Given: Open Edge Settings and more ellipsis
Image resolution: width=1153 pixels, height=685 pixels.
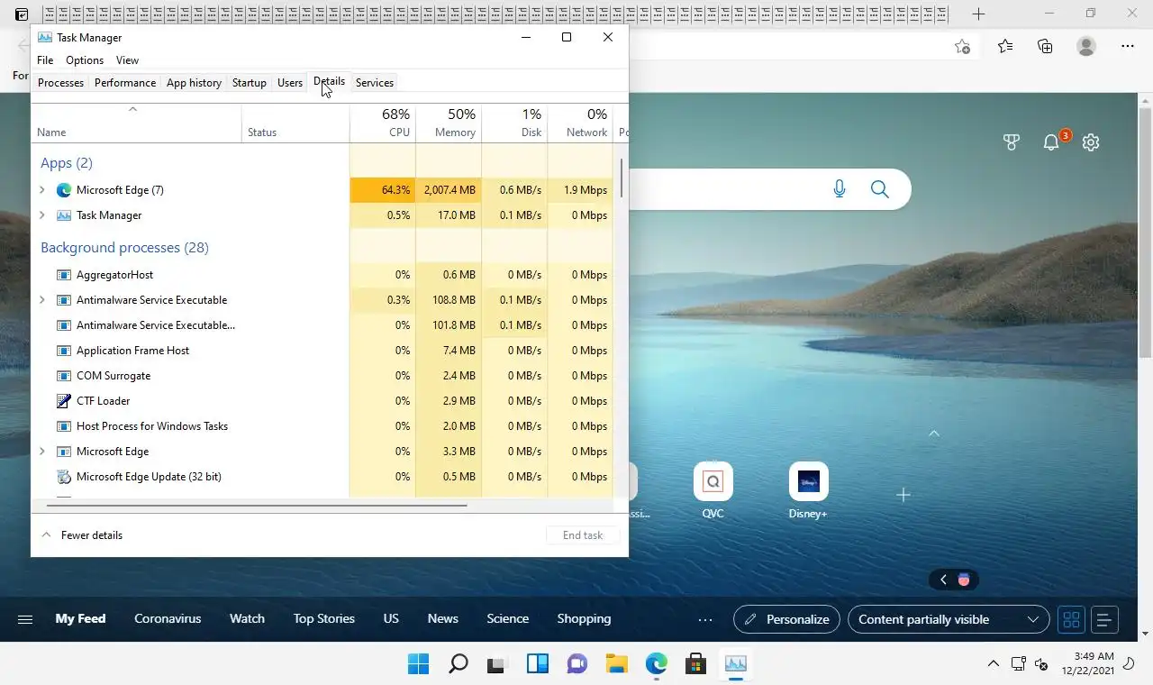Looking at the screenshot, I should pyautogui.click(x=1128, y=46).
